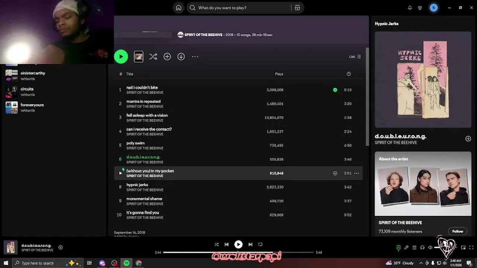Seek within the playback progress bar

tap(238, 252)
